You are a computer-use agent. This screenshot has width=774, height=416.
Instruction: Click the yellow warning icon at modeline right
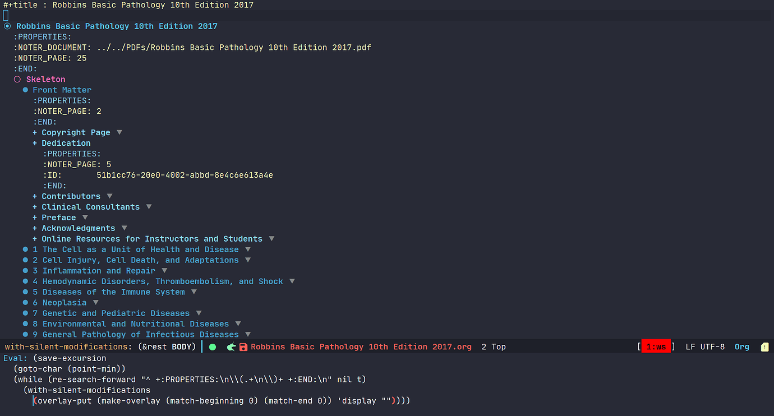pyautogui.click(x=764, y=347)
